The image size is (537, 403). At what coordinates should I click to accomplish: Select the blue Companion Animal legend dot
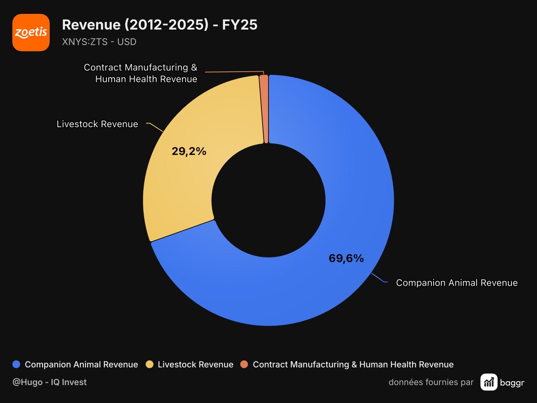click(x=17, y=364)
